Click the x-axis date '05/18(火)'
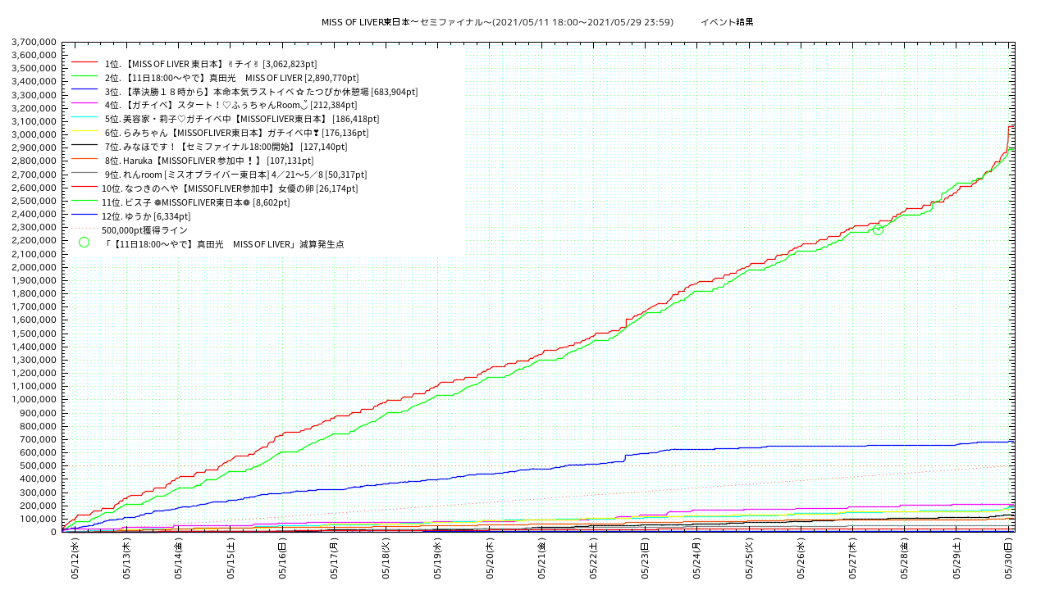Image resolution: width=1050 pixels, height=590 pixels. pyautogui.click(x=386, y=559)
